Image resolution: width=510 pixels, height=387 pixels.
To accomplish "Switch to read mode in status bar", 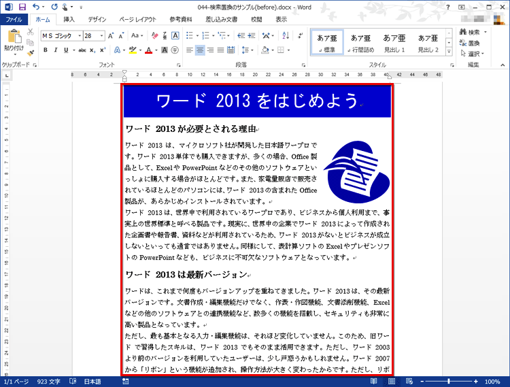I will [x=374, y=381].
